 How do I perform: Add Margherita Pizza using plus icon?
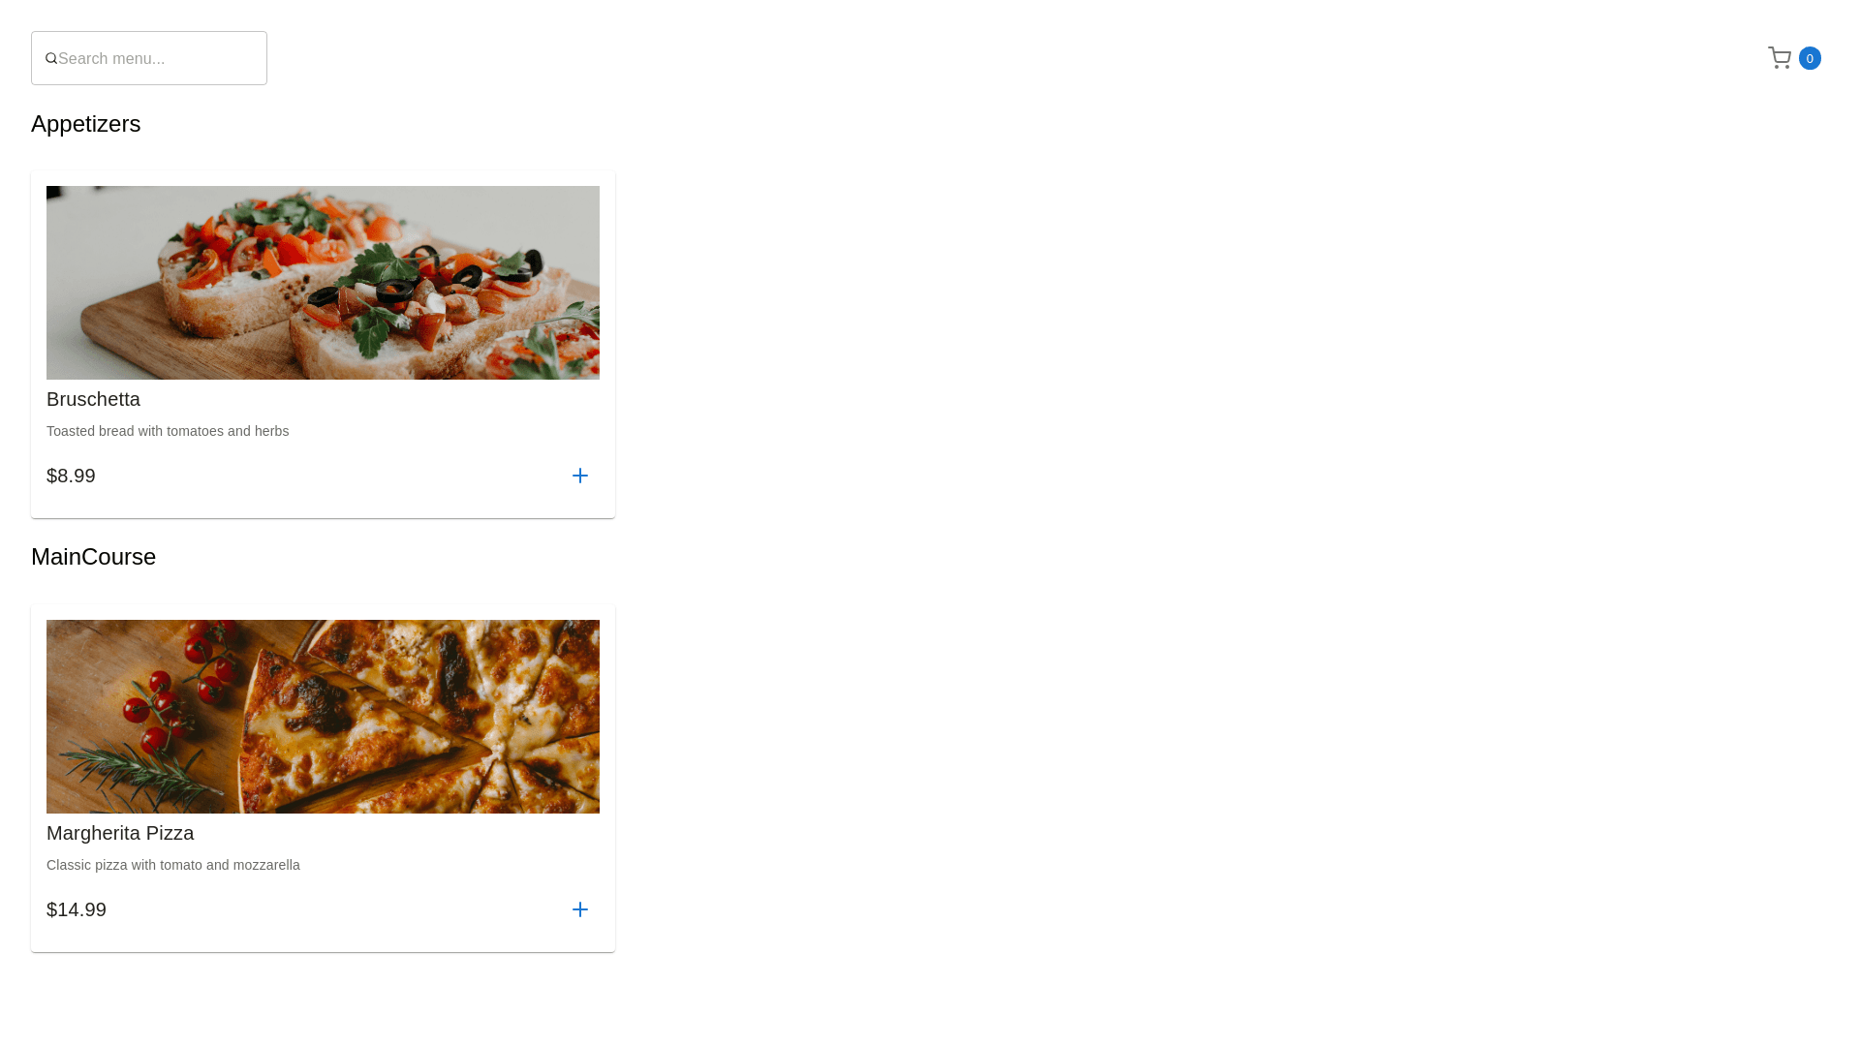[579, 909]
